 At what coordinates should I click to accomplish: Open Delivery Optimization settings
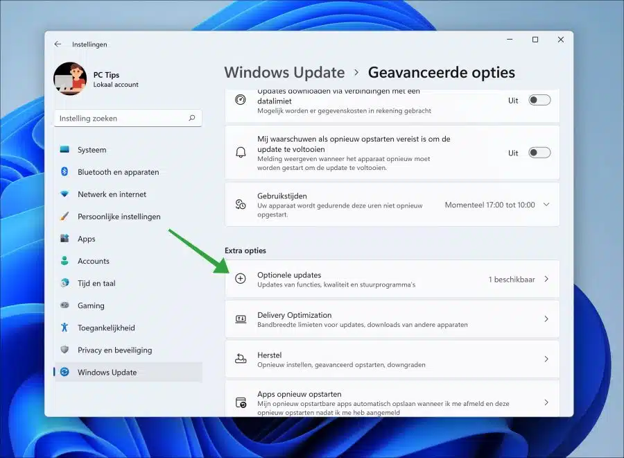pos(392,319)
